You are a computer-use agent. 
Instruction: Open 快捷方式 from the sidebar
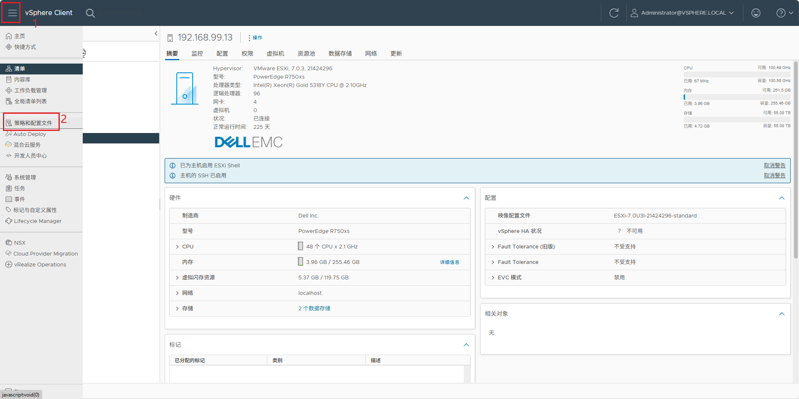coord(20,47)
